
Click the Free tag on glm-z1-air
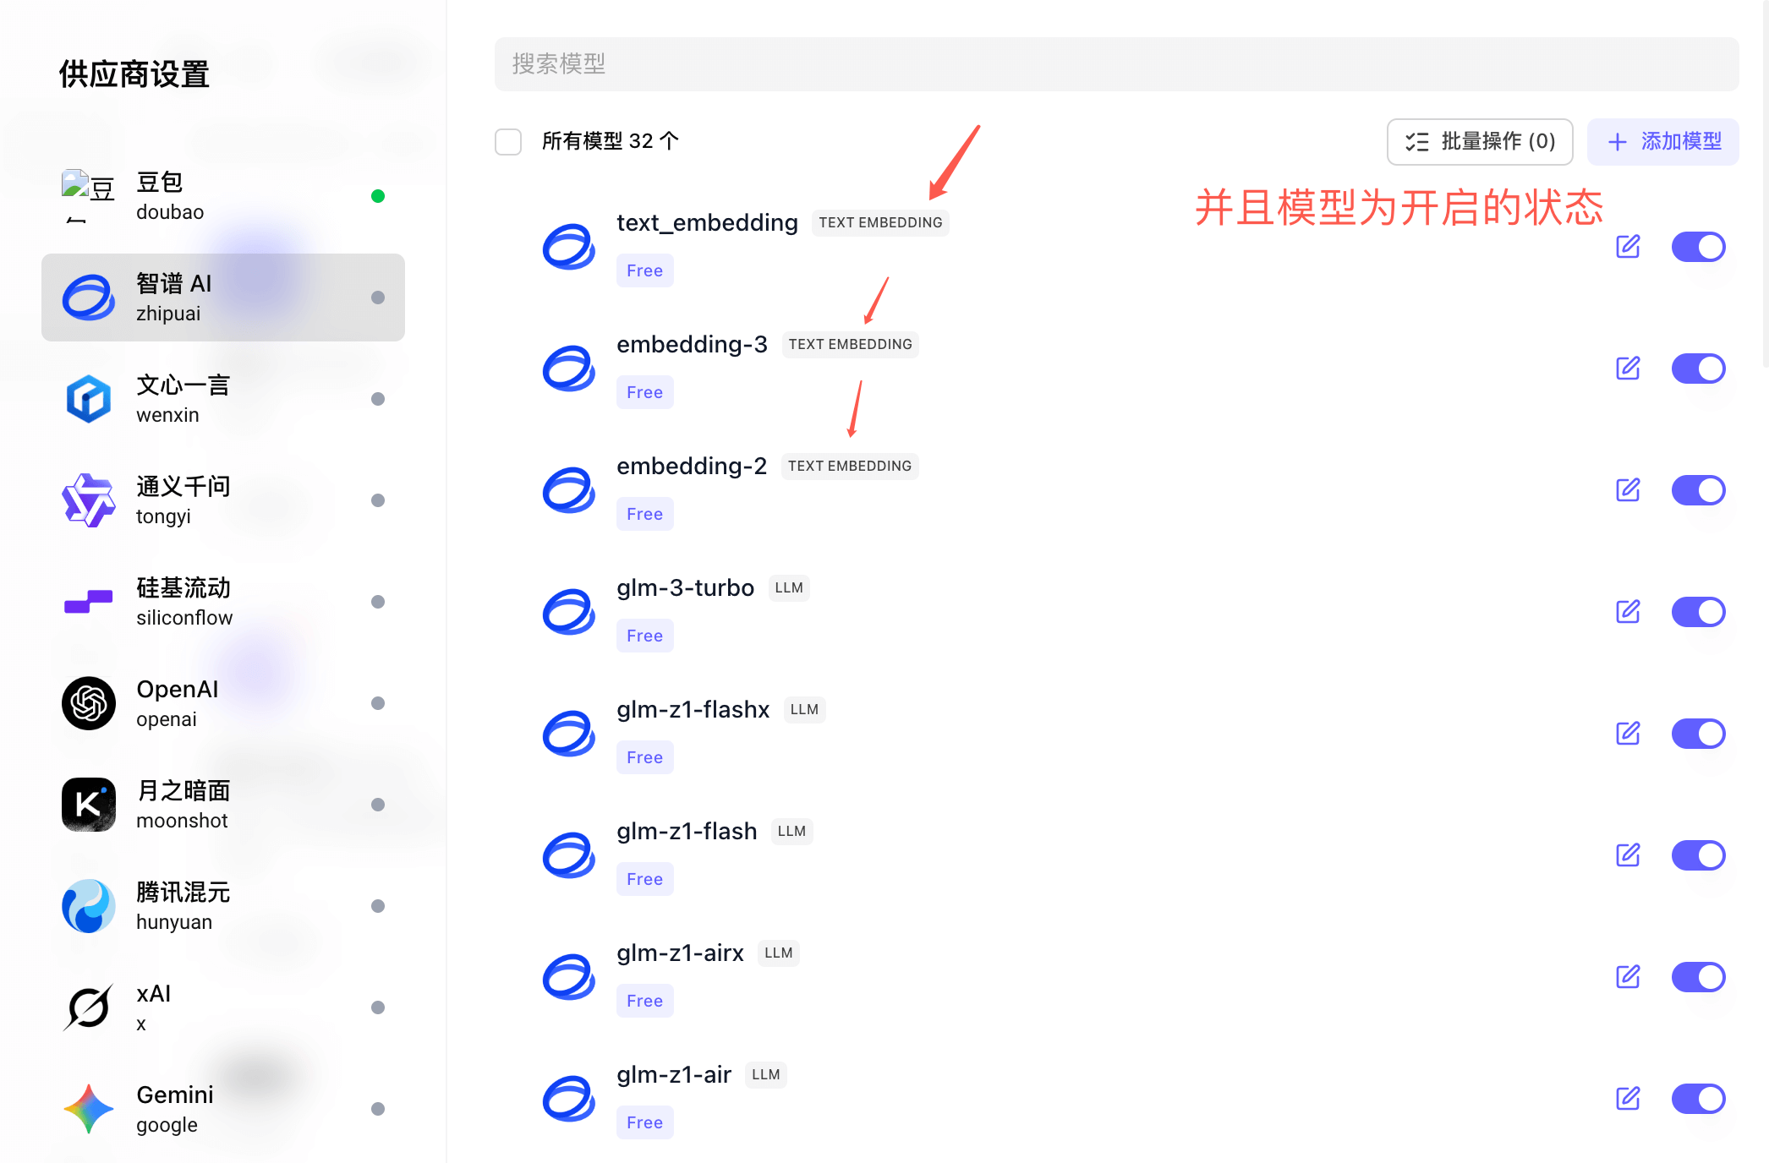pos(644,1122)
